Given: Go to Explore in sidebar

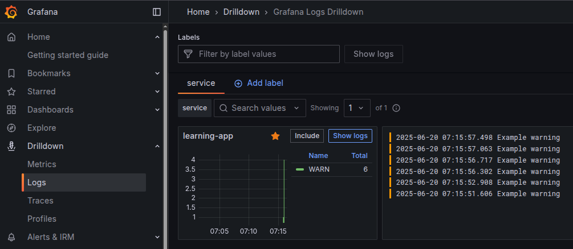Looking at the screenshot, I should pos(42,128).
